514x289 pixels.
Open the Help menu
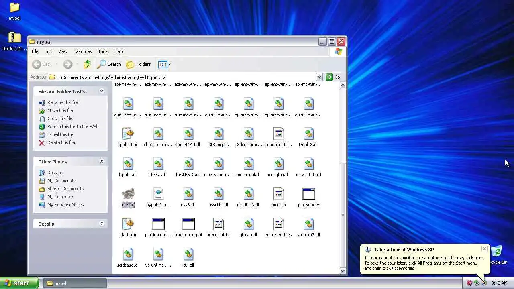118,51
